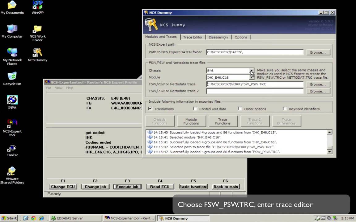Click the taskbar clock showing 2:15 PM

pos(347,218)
